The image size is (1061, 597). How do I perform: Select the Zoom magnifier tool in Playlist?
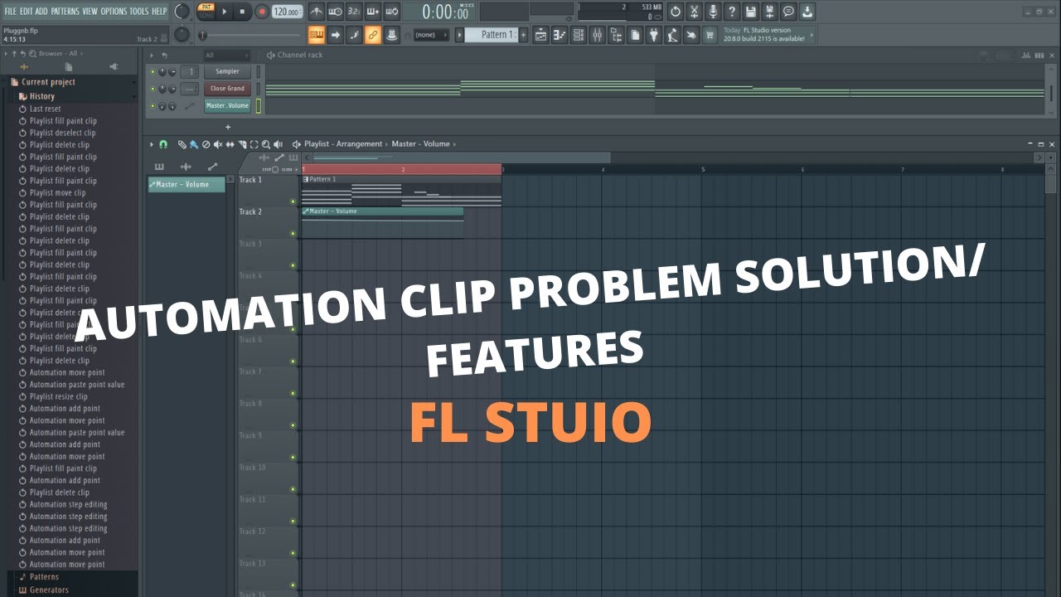[266, 144]
